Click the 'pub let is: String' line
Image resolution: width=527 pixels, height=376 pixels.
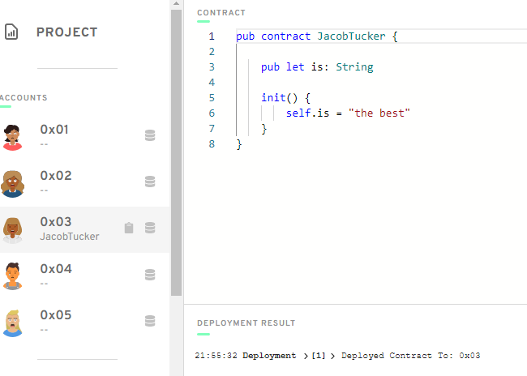[317, 67]
